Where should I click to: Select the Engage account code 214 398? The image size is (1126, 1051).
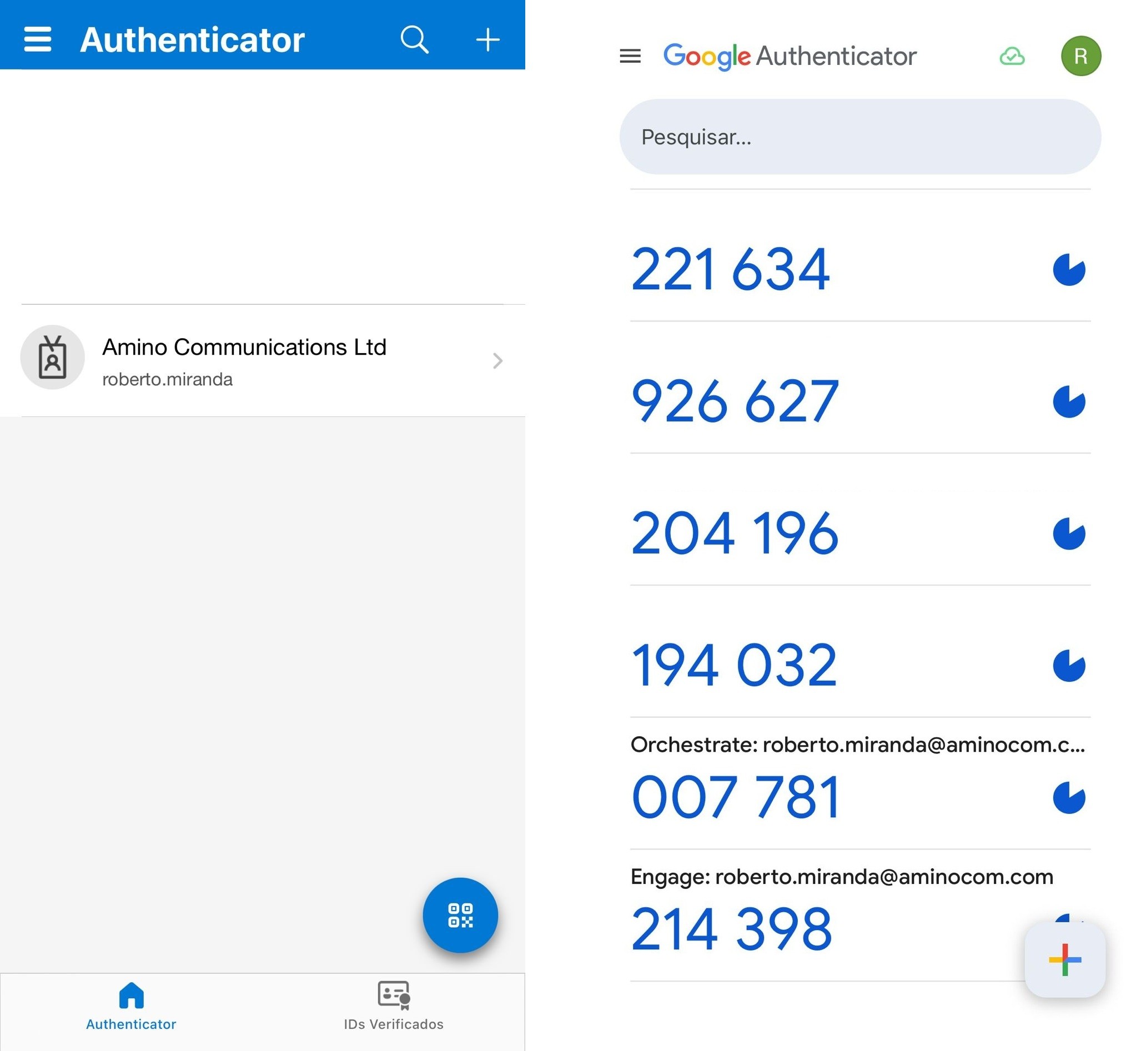[731, 929]
